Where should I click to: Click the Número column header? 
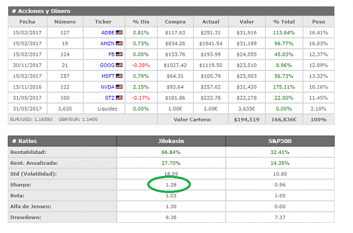tap(65, 22)
